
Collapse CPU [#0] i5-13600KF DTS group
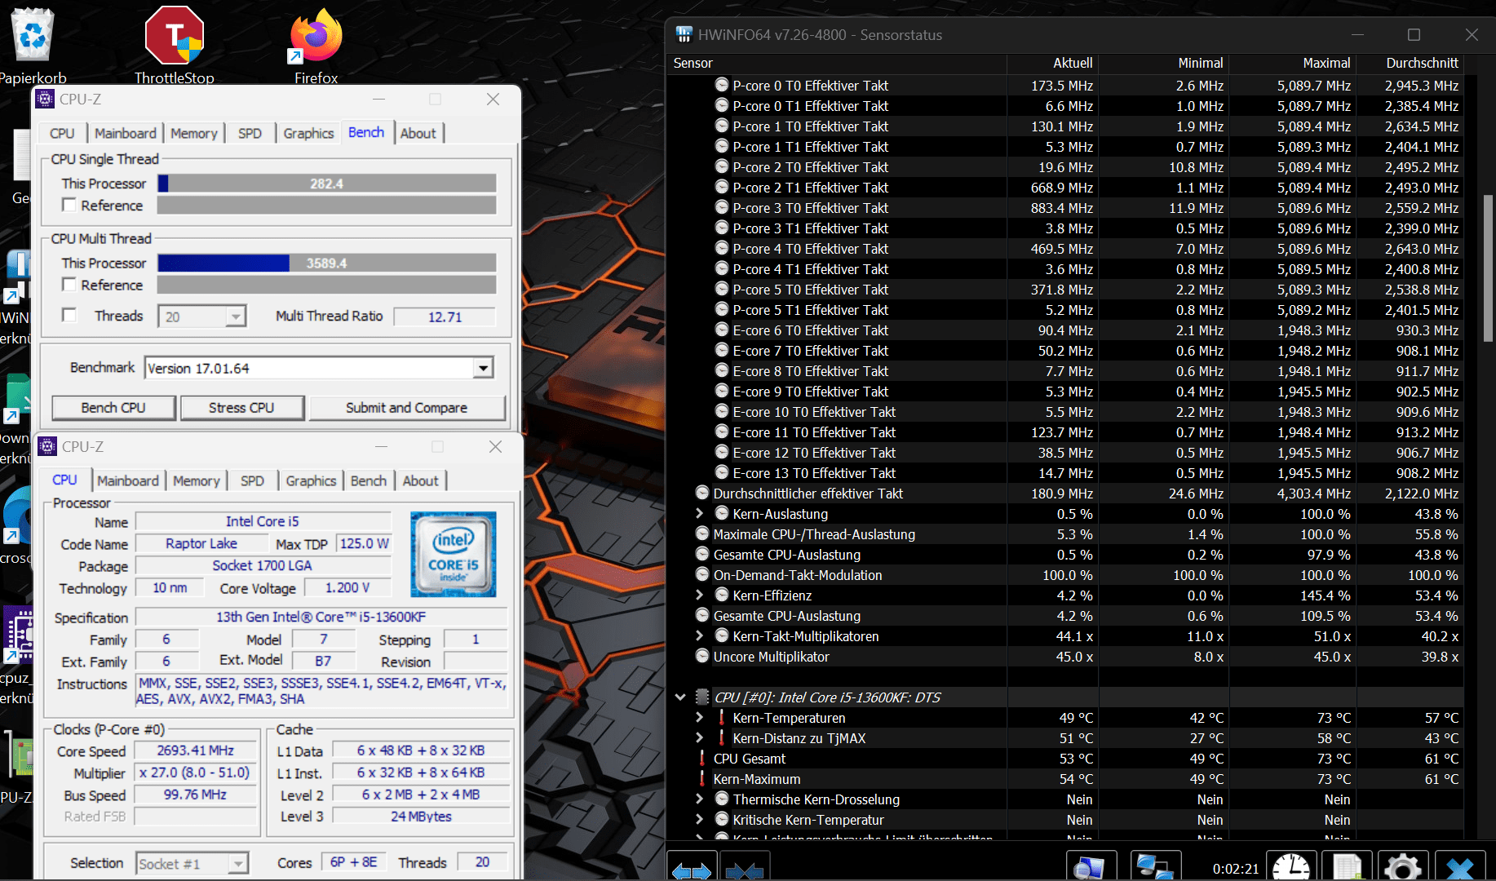[680, 697]
